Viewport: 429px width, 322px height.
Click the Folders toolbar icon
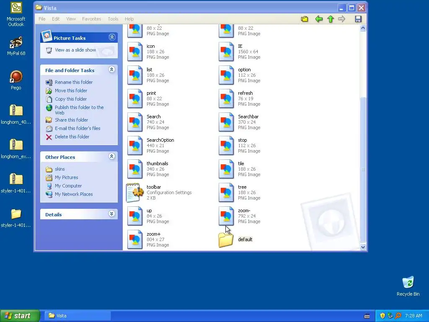[305, 19]
